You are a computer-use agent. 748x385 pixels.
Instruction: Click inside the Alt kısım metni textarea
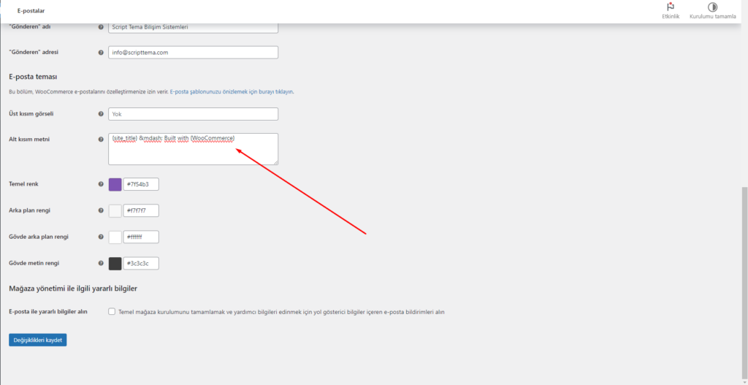[x=193, y=149]
